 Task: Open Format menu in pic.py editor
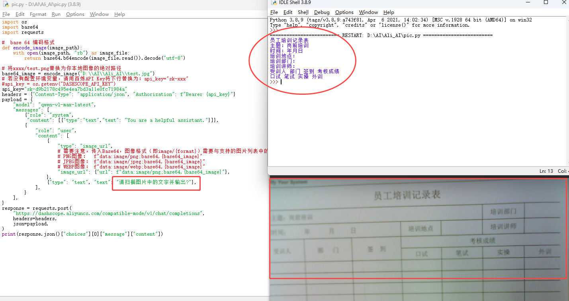tap(38, 14)
